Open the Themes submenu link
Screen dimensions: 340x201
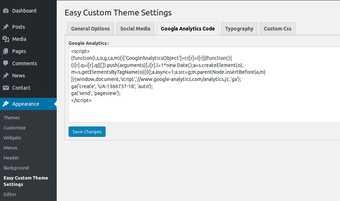coord(11,118)
